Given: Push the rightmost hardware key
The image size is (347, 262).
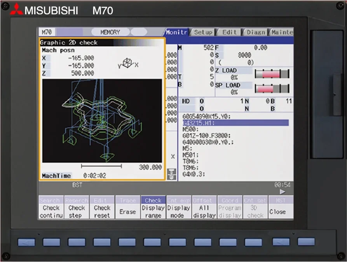Looking at the screenshot, I should point(306,242).
